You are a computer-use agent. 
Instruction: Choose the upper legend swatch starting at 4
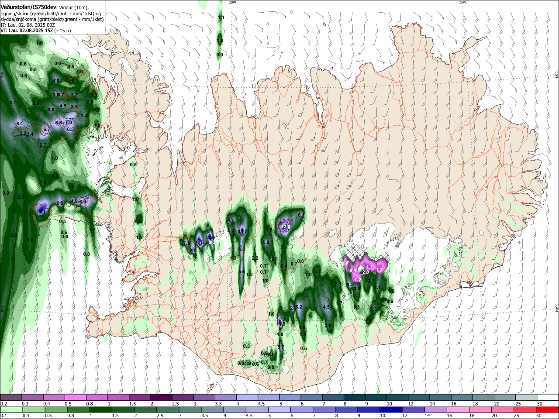(246, 397)
